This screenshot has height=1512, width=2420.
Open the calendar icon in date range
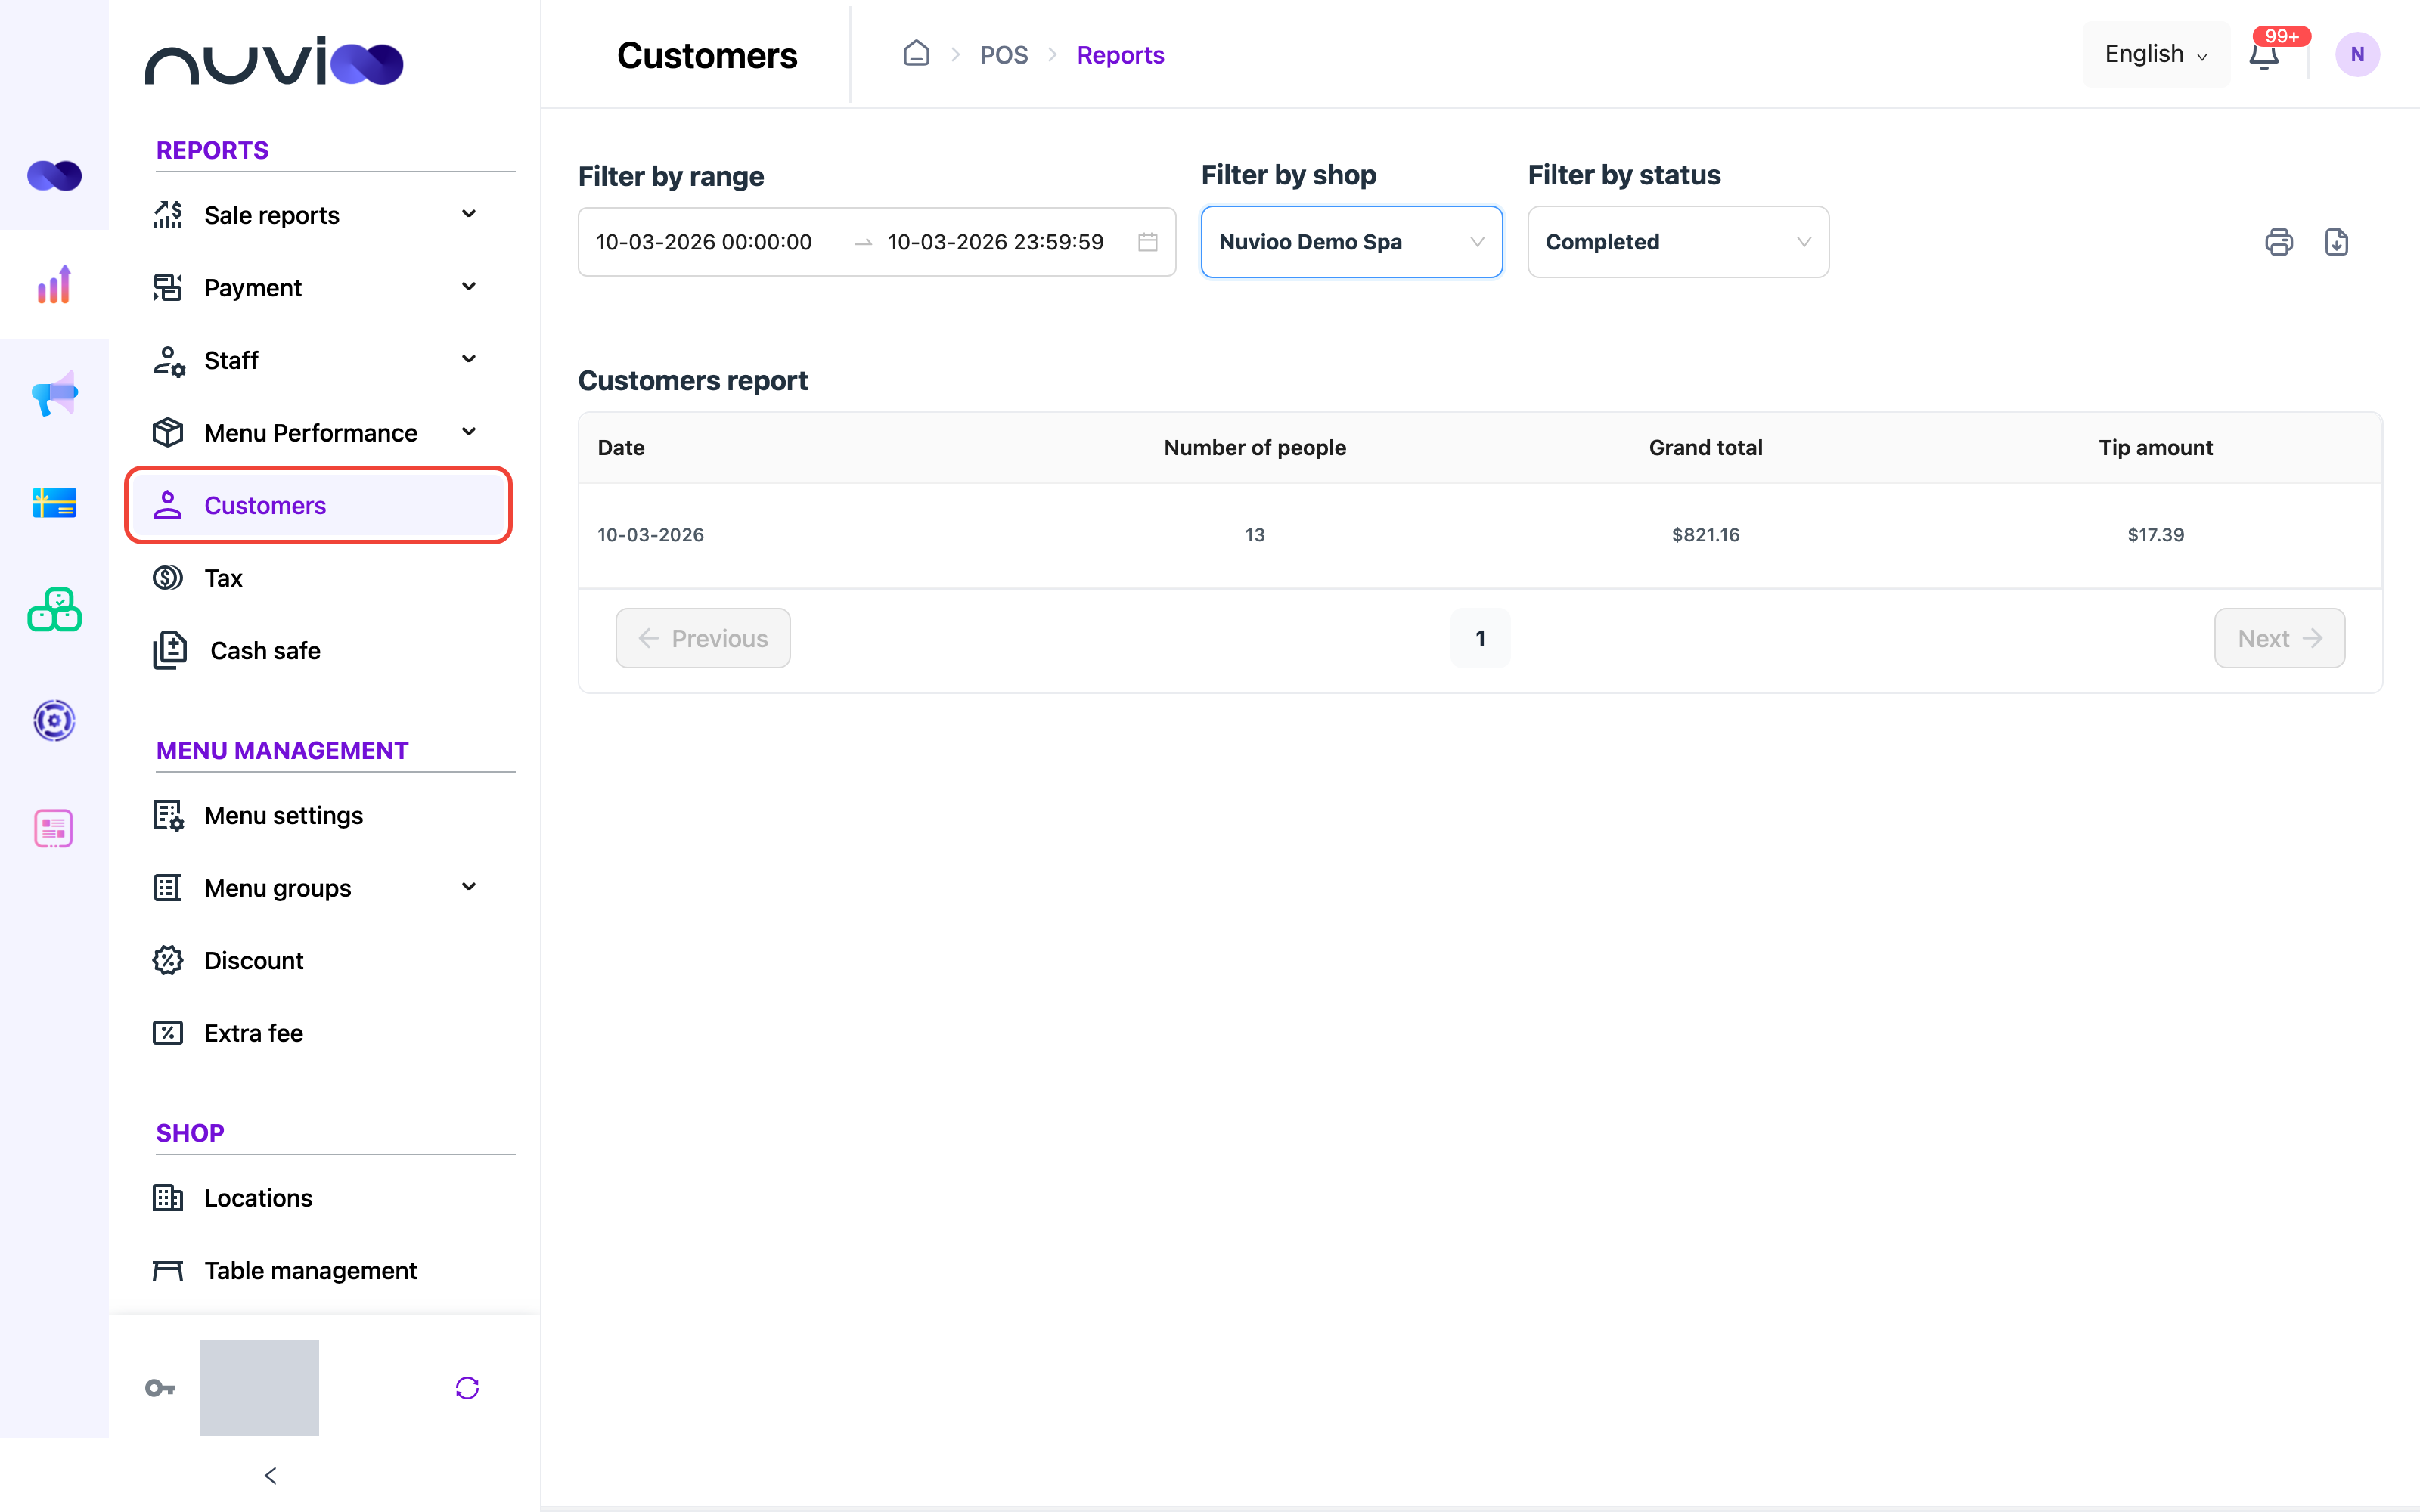1148,242
